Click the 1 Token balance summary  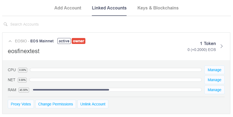pyautogui.click(x=202, y=46)
